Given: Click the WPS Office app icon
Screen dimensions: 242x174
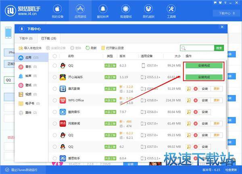Looking at the screenshot, I should 63,100.
